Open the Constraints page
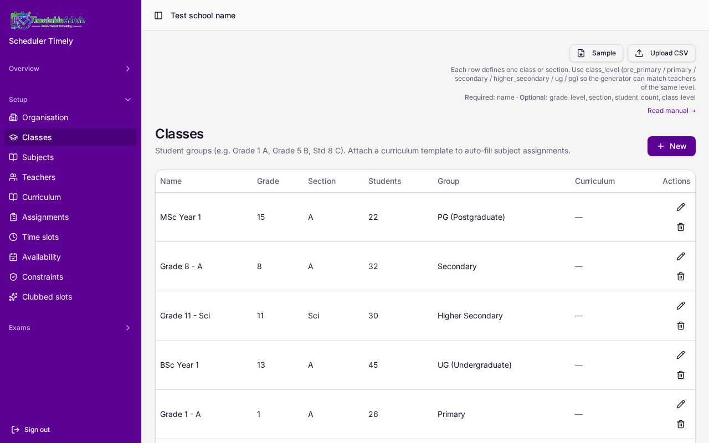The height and width of the screenshot is (443, 709). [x=70, y=277]
